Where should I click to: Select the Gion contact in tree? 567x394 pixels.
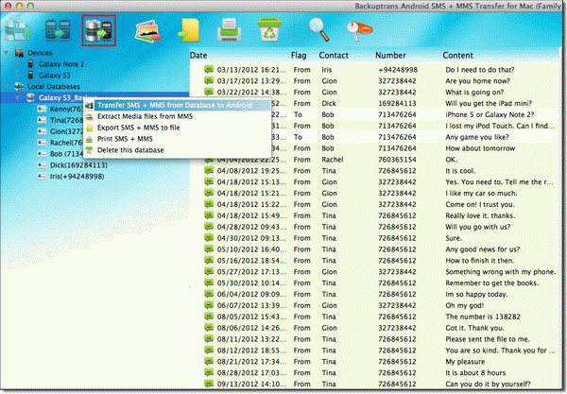click(66, 131)
